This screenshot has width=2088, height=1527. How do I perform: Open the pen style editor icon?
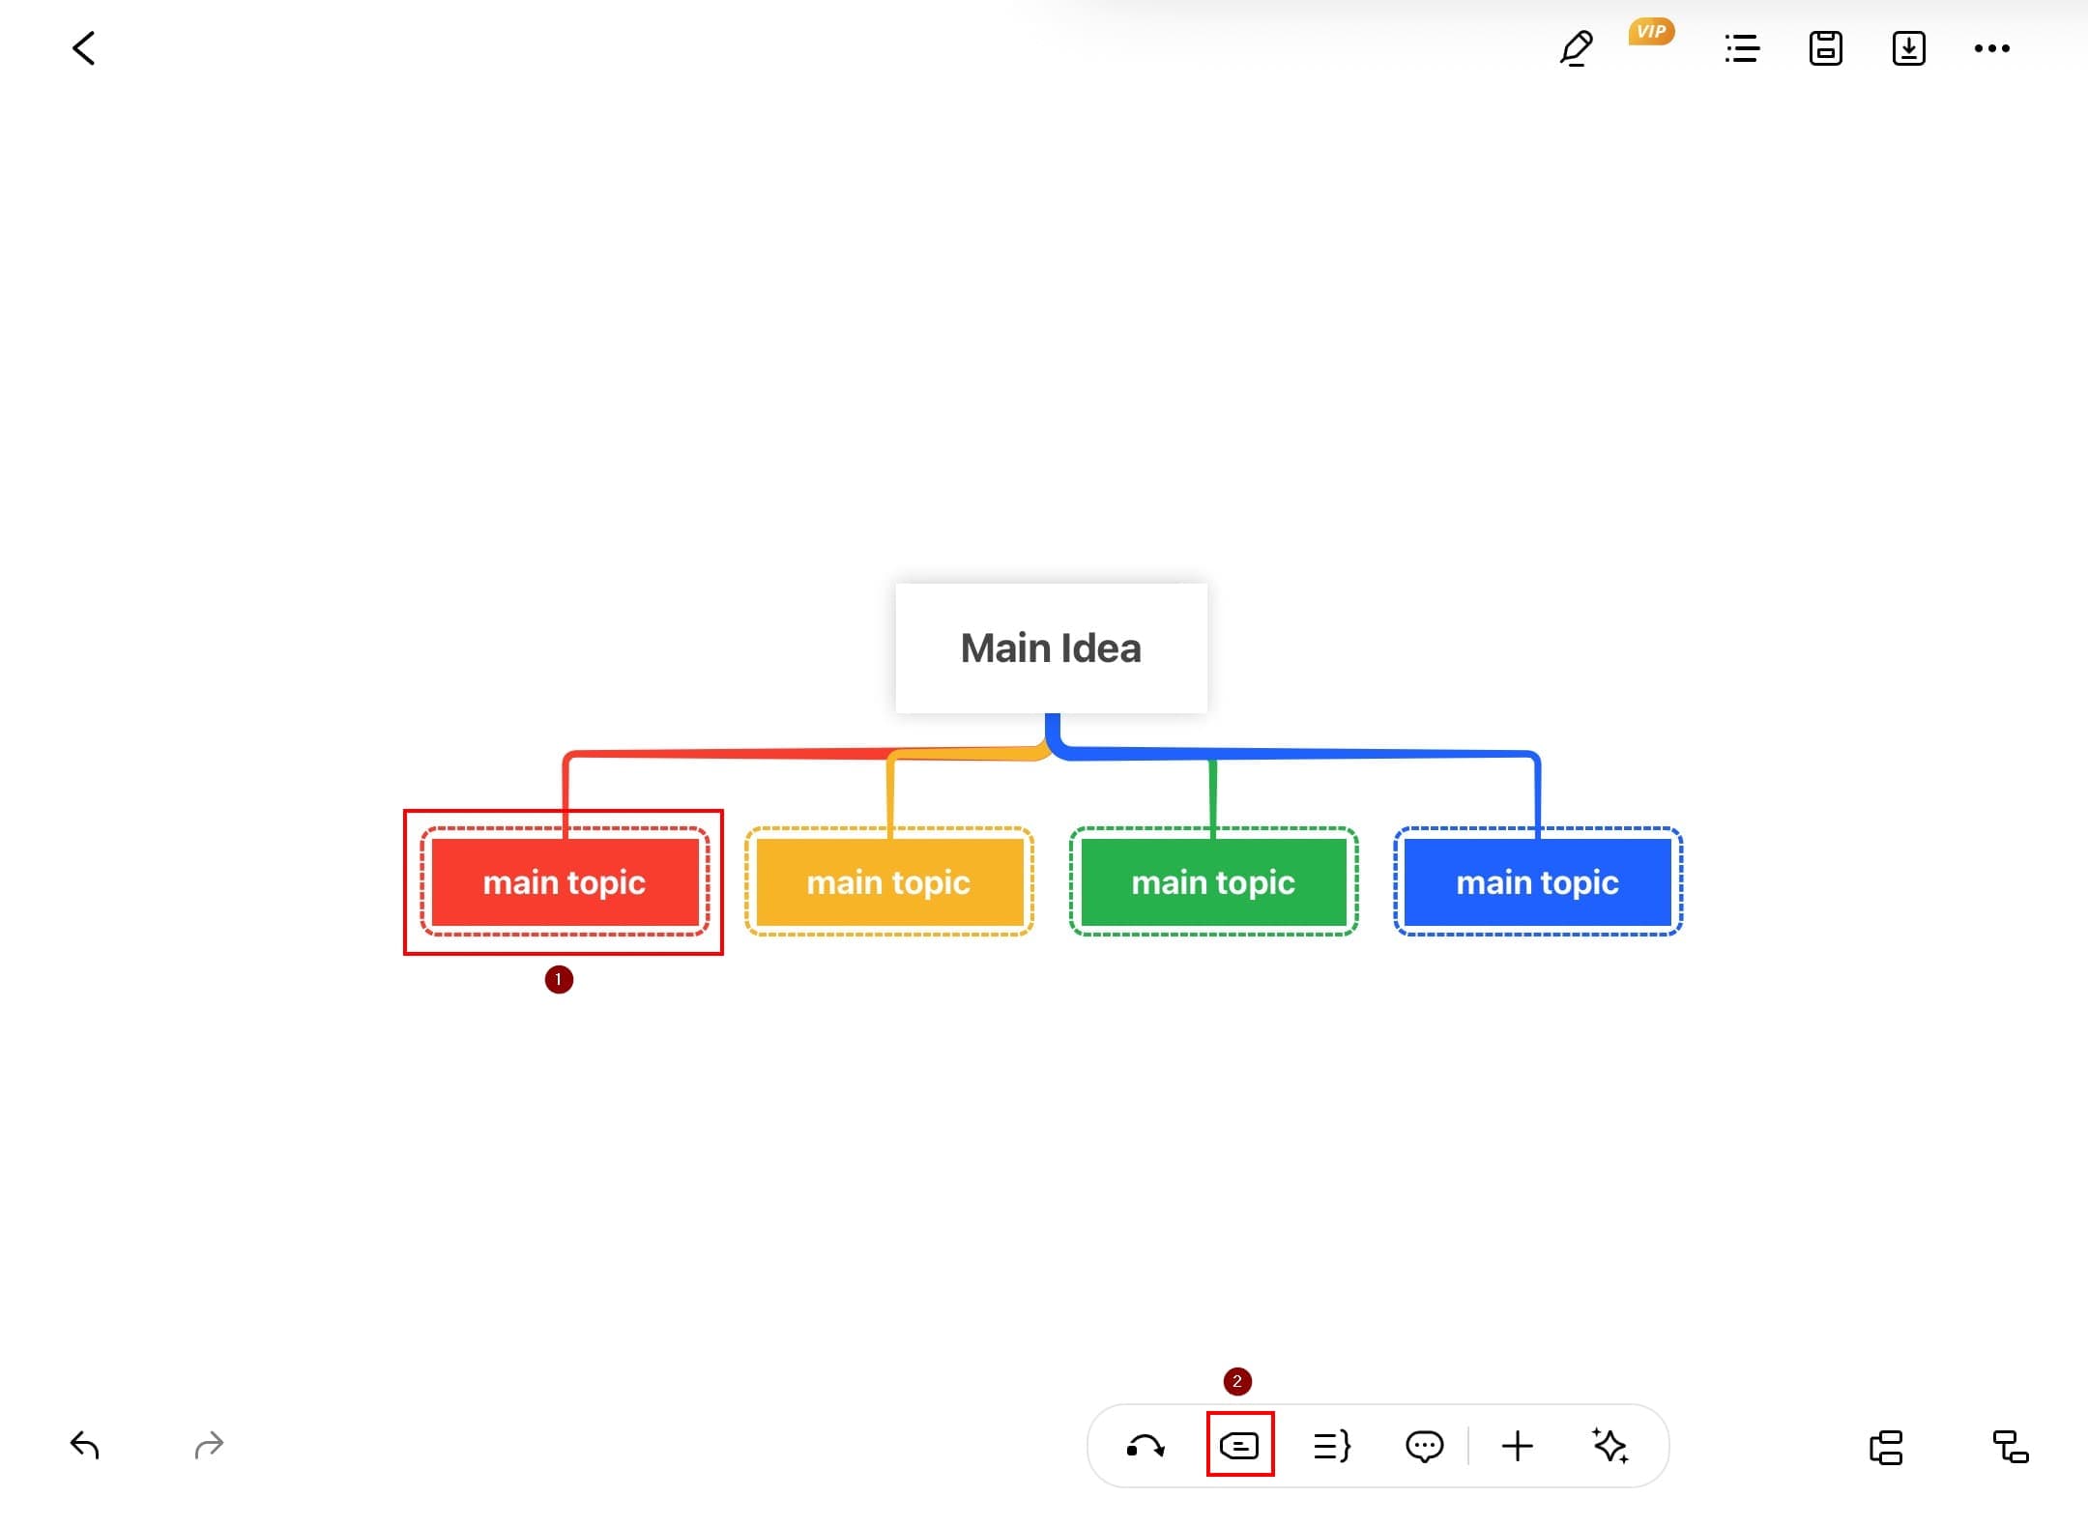[1576, 48]
